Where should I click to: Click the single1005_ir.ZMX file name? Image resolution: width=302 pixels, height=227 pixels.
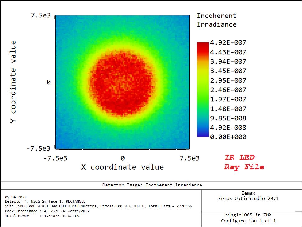248,215
